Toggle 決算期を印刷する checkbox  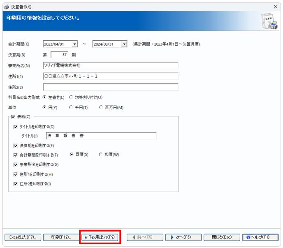click(x=16, y=146)
